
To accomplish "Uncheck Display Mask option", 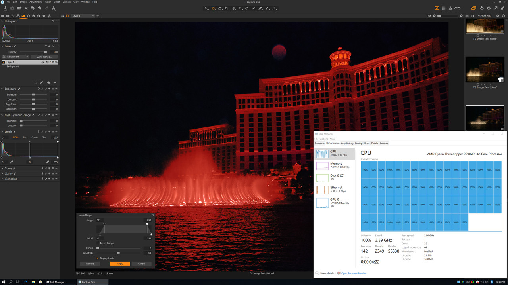I will 97,258.
